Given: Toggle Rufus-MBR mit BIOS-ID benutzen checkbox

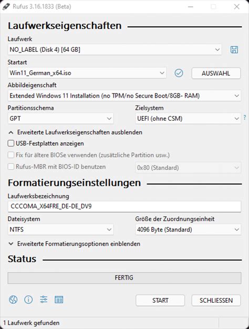Looking at the screenshot, I should 11,167.
